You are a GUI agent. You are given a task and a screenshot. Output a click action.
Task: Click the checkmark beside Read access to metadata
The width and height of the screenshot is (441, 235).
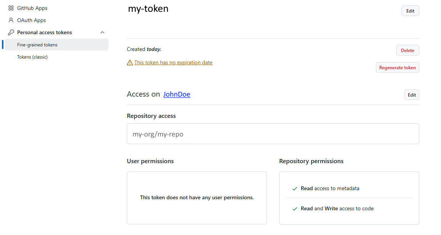click(x=294, y=189)
